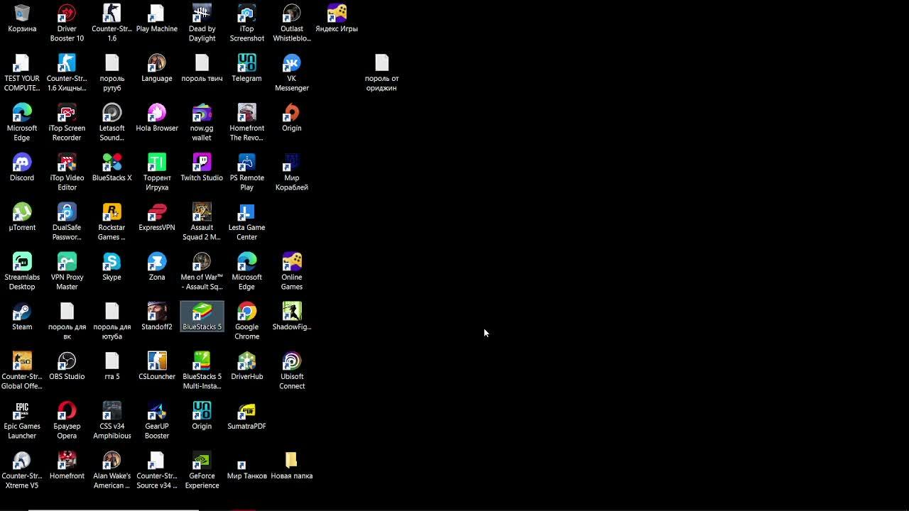Click the iTop Screen Recorder shortcut
909x511 pixels.
coord(67,122)
